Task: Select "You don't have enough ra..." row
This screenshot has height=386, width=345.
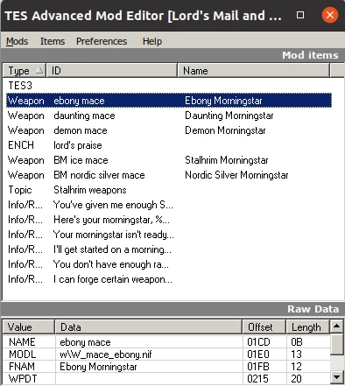Action: pyautogui.click(x=169, y=264)
